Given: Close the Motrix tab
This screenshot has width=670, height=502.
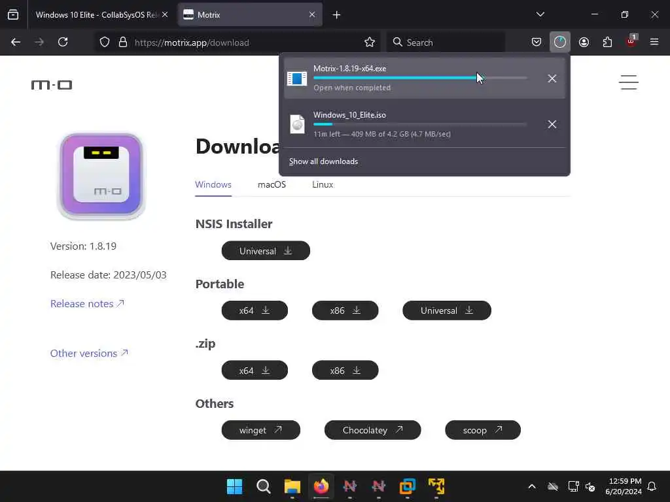Looking at the screenshot, I should (x=312, y=15).
